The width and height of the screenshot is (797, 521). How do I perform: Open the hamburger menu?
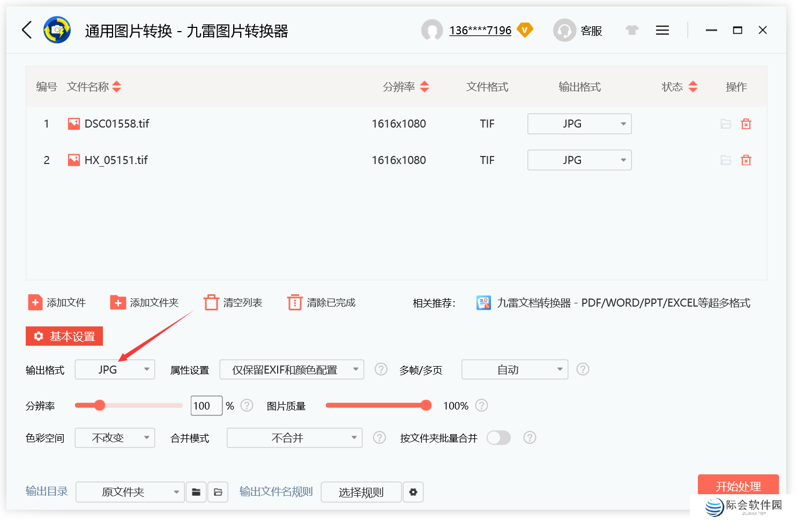click(x=662, y=30)
